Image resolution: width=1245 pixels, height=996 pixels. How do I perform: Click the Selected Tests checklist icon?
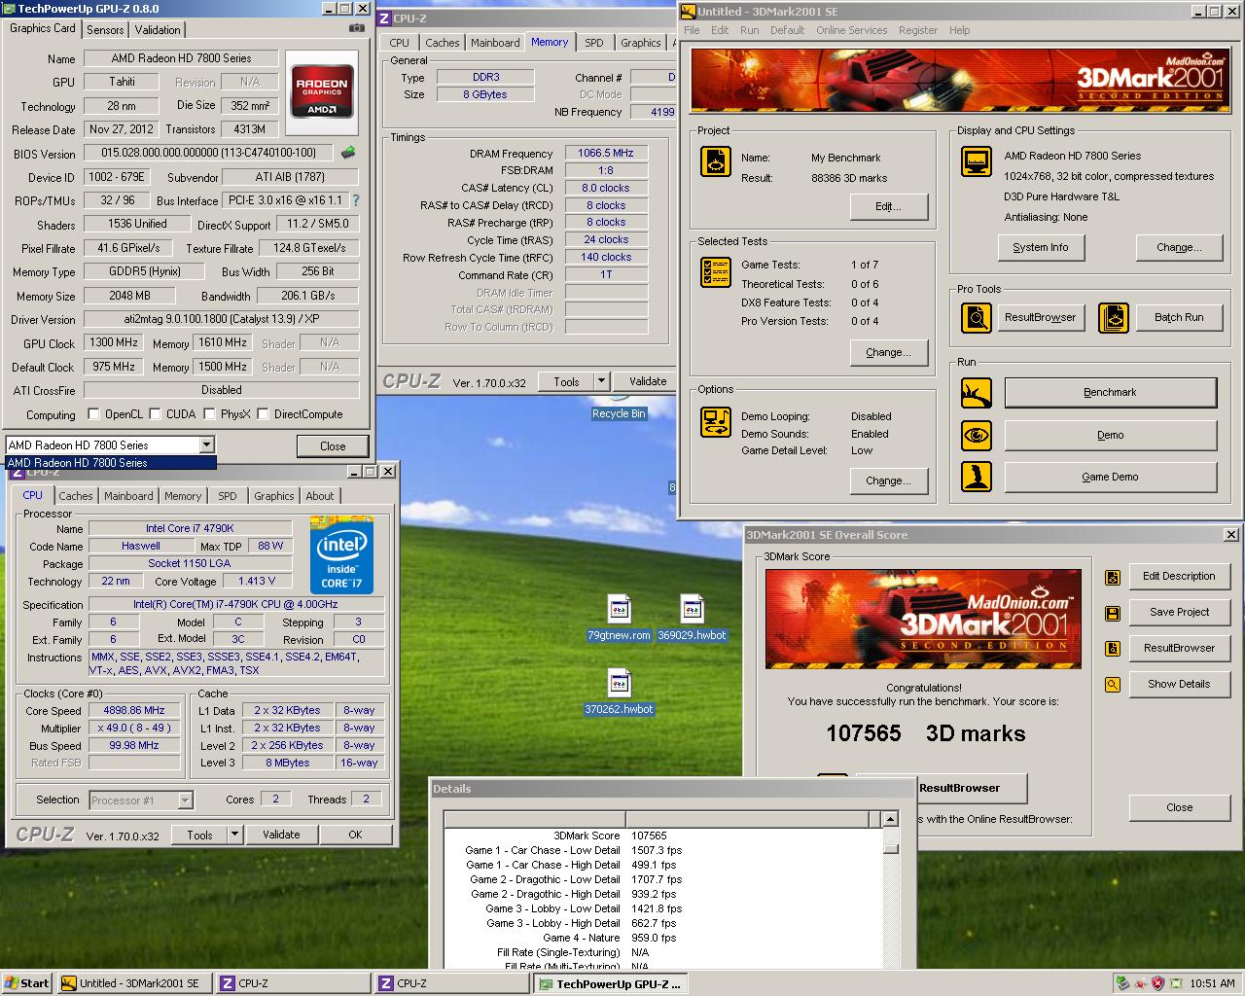coord(716,271)
